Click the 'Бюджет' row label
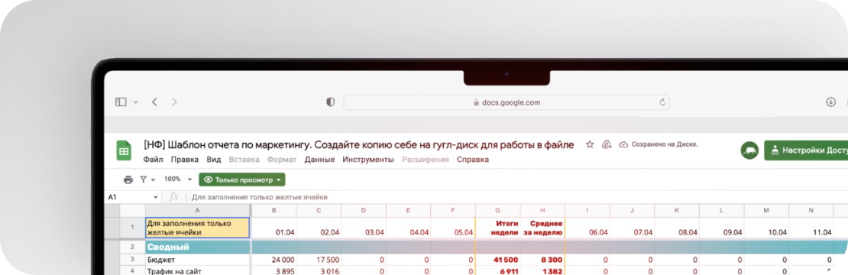The width and height of the screenshot is (848, 275). [197, 260]
